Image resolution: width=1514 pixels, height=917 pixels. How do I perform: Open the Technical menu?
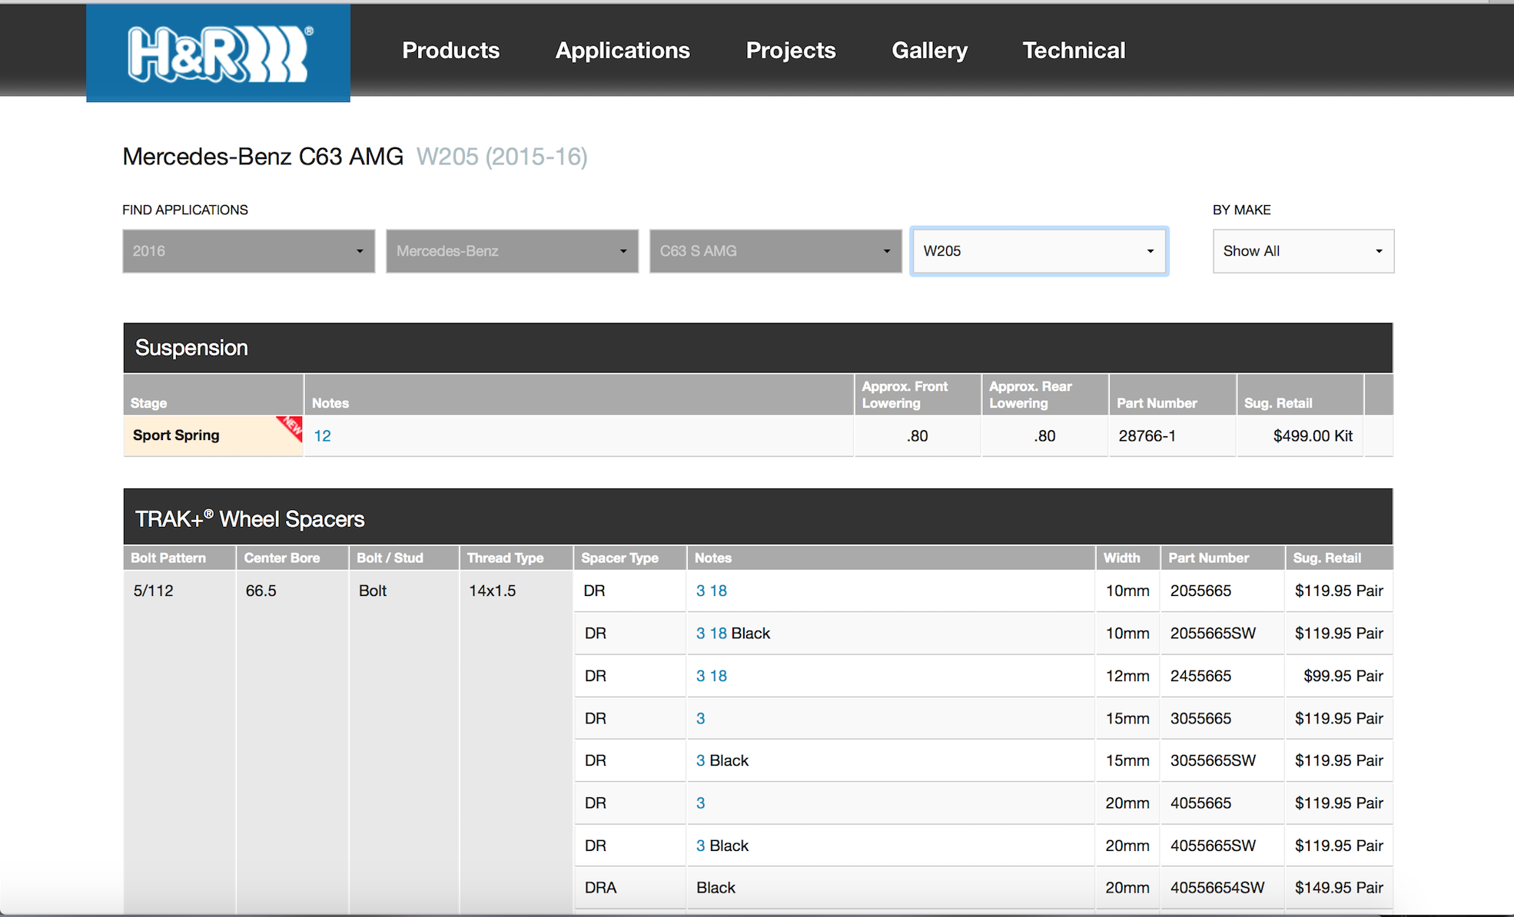[1074, 51]
